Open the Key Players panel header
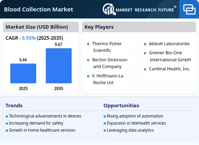This screenshot has height=145, width=199. (x=139, y=27)
